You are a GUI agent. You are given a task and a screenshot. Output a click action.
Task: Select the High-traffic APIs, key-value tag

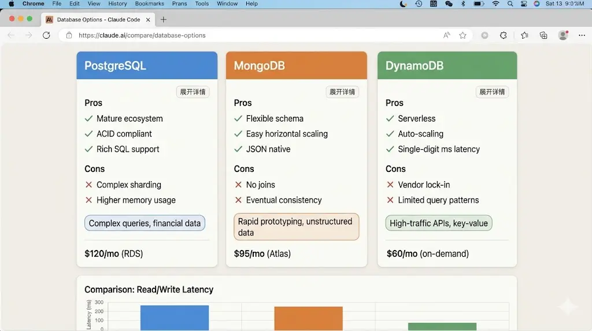pos(439,223)
